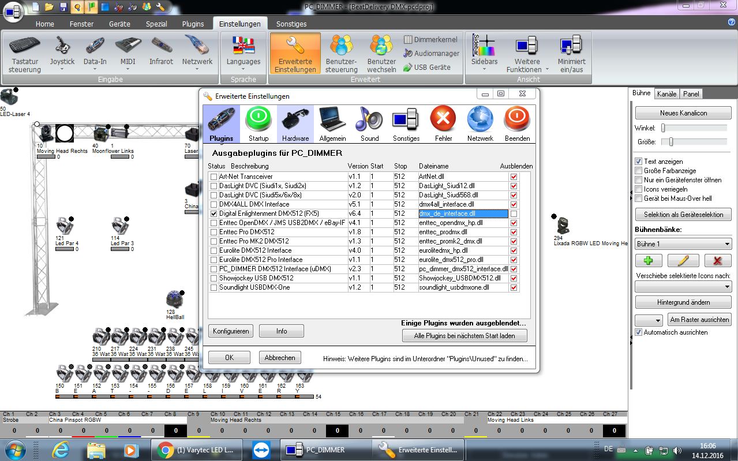
Task: Click the blue help icon
Action: point(731,22)
